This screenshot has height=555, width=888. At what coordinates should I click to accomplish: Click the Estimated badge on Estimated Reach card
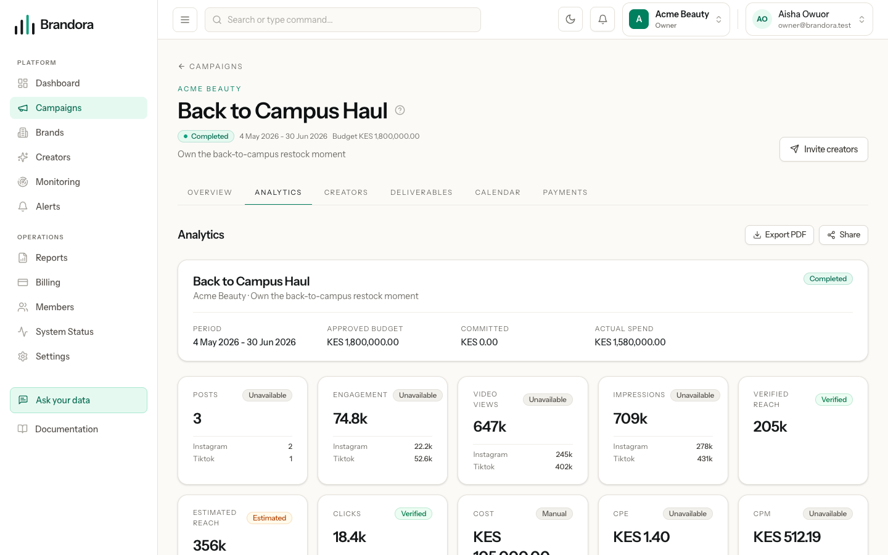click(x=269, y=518)
